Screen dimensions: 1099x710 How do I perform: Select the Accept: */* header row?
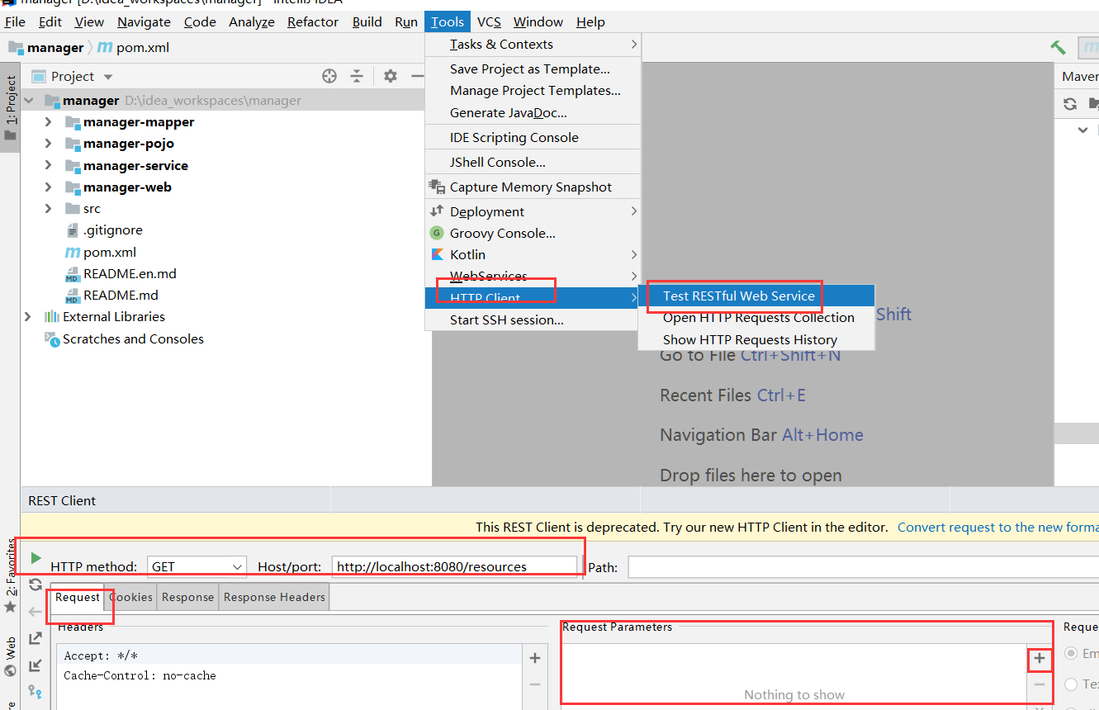click(x=290, y=656)
